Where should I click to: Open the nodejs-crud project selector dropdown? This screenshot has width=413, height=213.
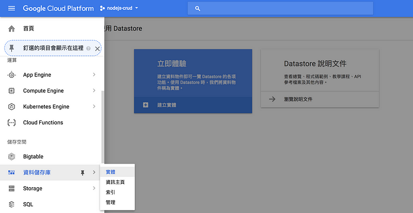(x=119, y=8)
